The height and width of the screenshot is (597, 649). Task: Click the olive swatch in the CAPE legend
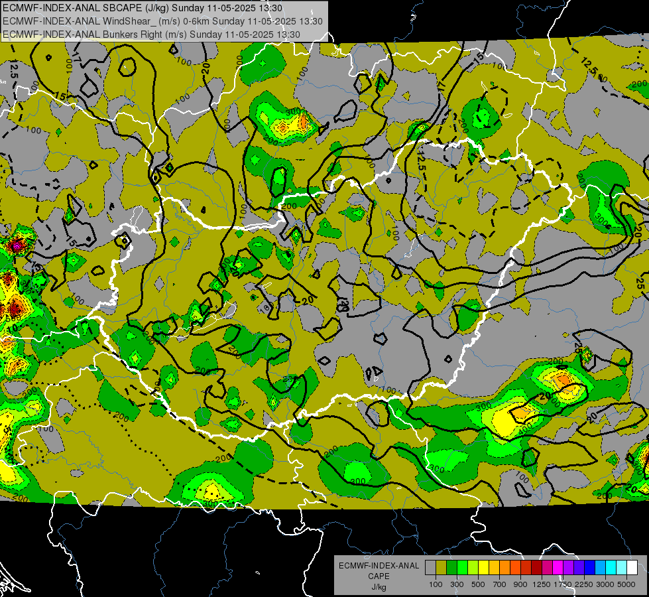[441, 568]
